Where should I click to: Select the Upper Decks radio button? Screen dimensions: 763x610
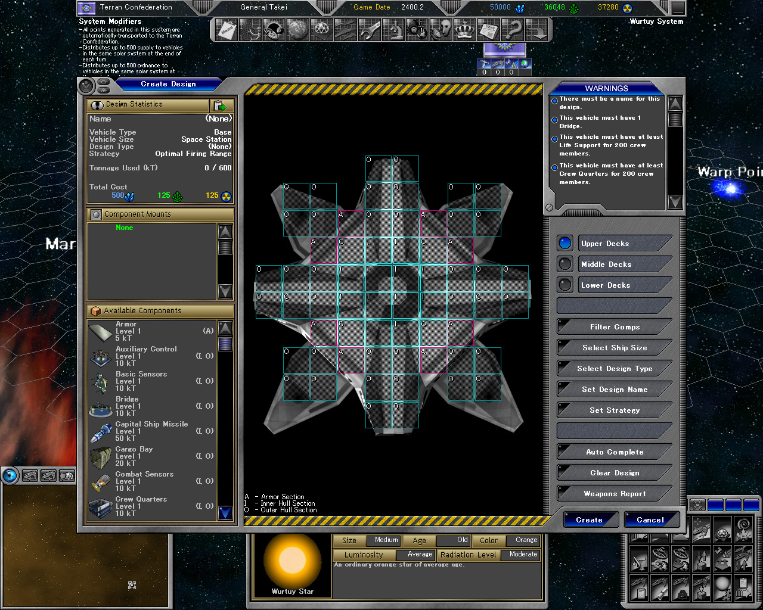[565, 243]
